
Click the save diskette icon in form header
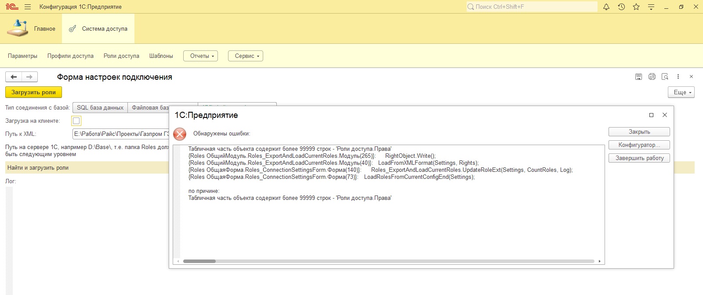point(639,76)
